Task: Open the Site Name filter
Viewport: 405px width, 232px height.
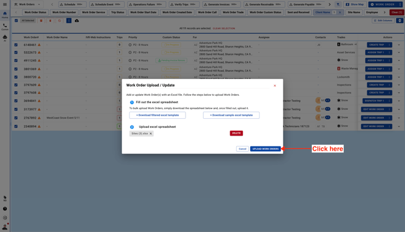Action: (354, 13)
